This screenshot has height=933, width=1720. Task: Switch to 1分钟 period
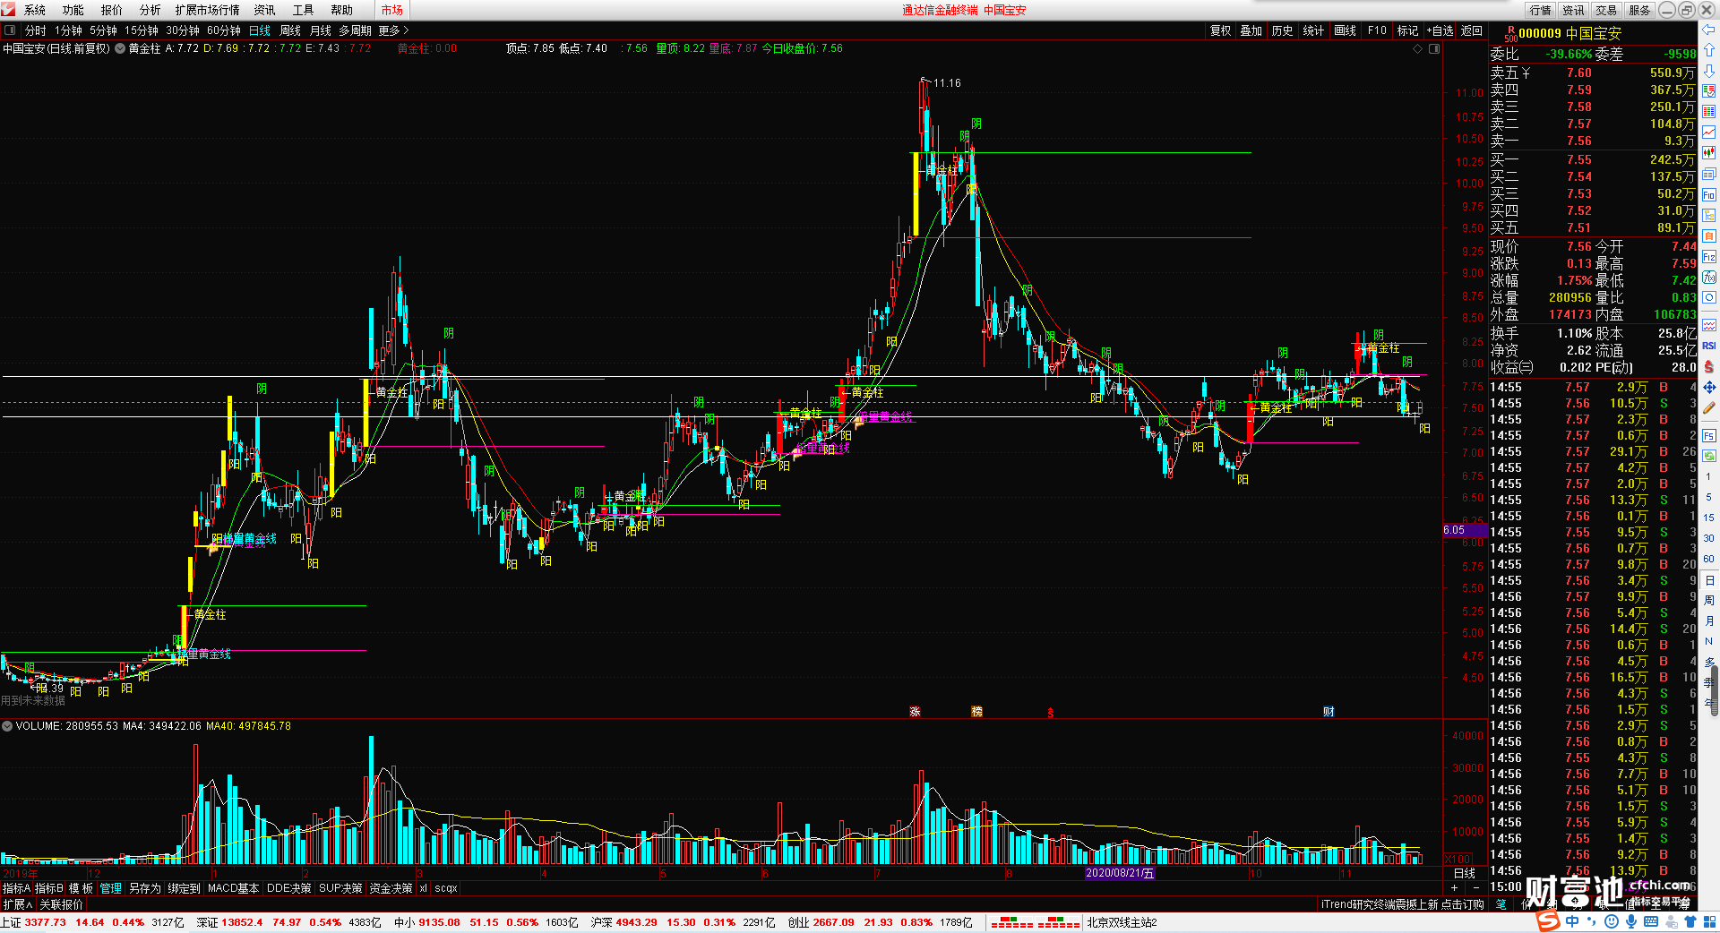tap(68, 30)
